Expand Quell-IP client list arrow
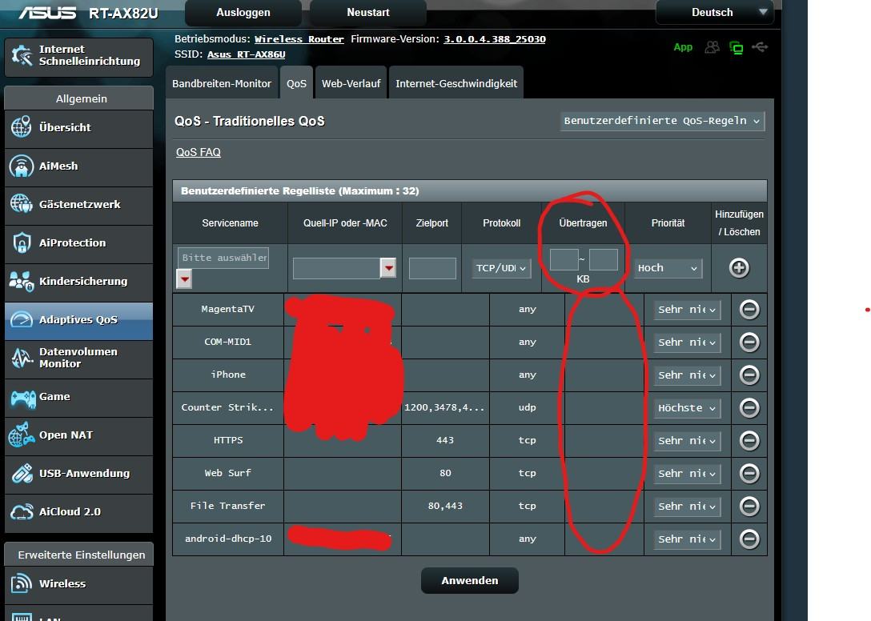The image size is (871, 621). [388, 268]
